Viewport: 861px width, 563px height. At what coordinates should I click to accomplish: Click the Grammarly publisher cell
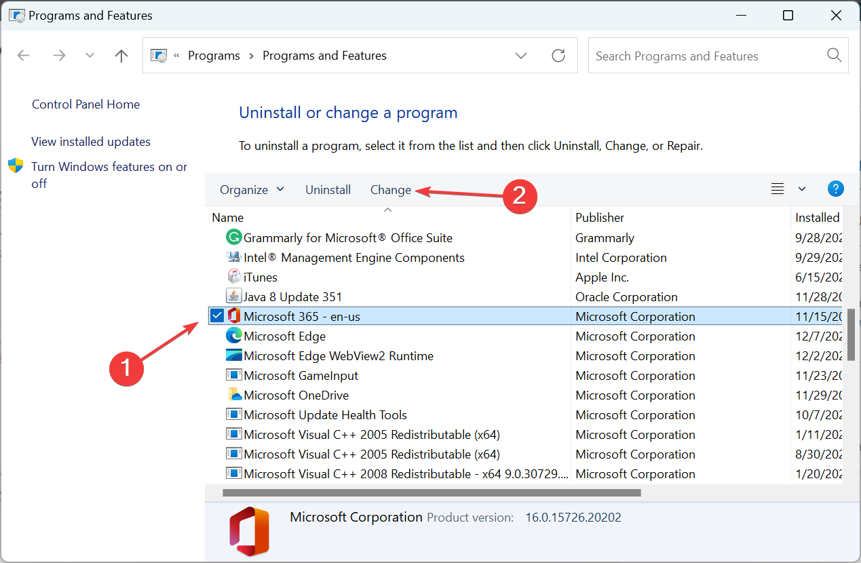605,237
